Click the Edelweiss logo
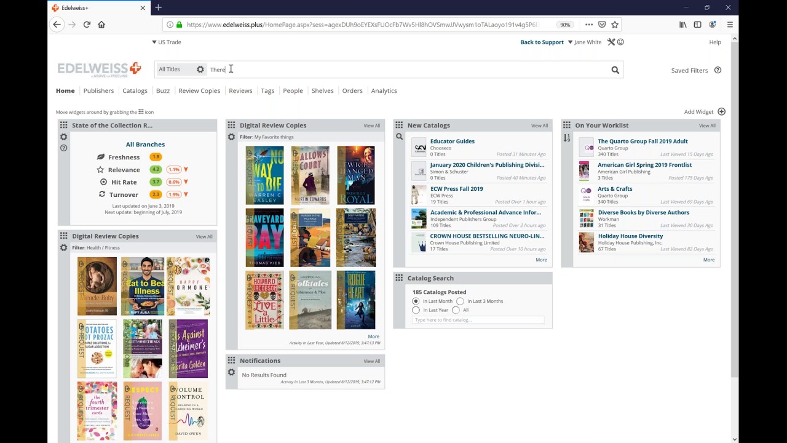Image resolution: width=787 pixels, height=443 pixels. (x=99, y=69)
